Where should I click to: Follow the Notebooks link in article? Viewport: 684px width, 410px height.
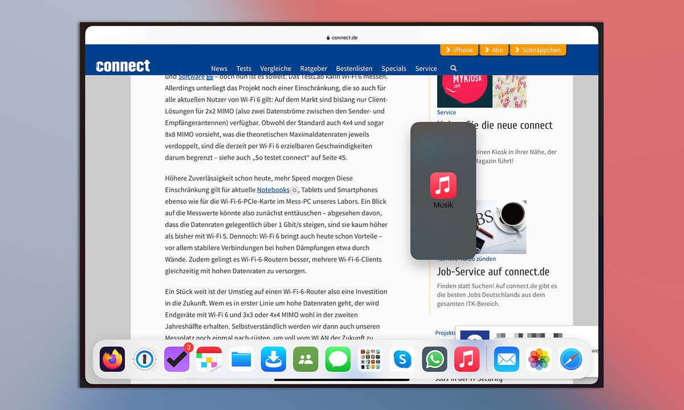point(273,190)
